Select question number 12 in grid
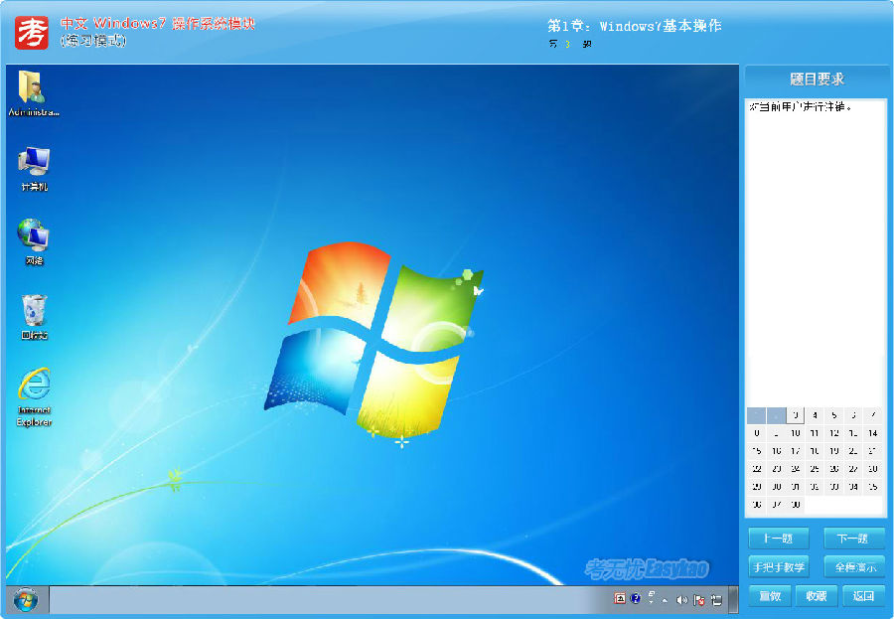Screen dimensions: 894x619 point(834,433)
